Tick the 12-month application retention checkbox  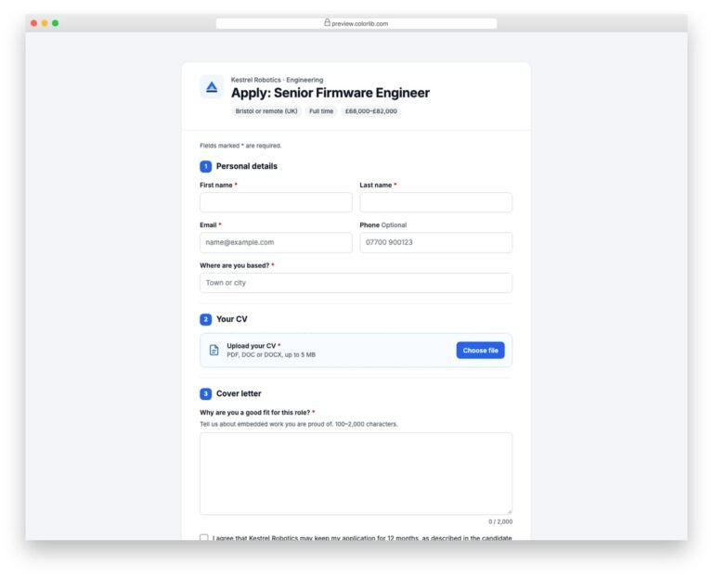203,537
